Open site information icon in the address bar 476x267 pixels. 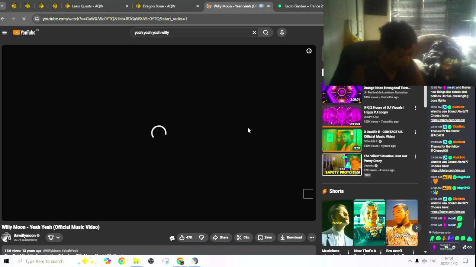pos(36,19)
